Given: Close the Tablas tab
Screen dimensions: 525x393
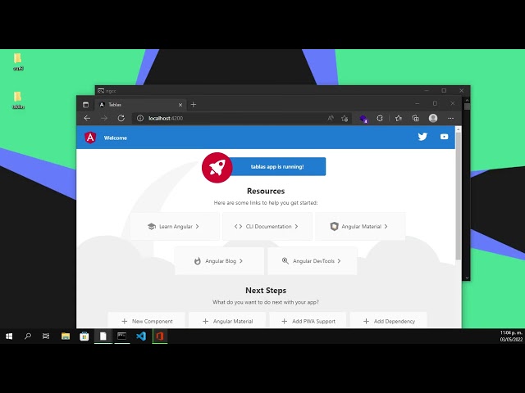Looking at the screenshot, I should (x=180, y=105).
